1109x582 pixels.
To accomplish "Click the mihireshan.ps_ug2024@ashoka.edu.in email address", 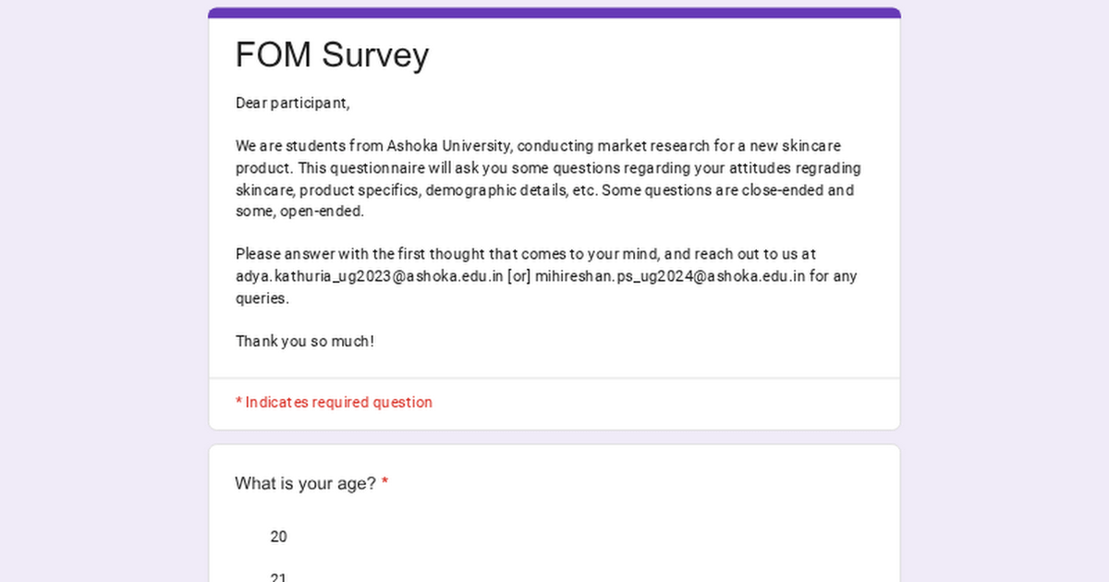I will click(x=670, y=276).
